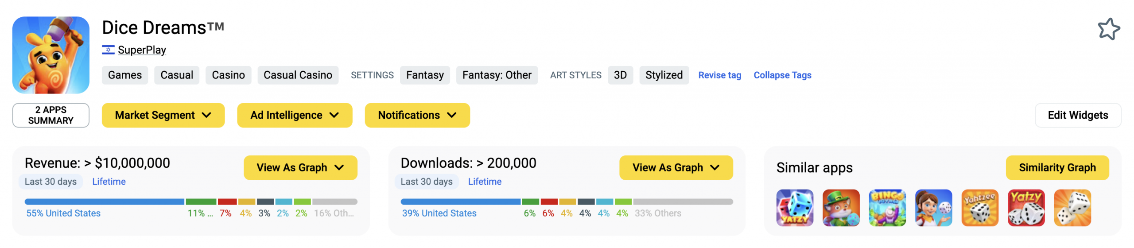This screenshot has height=248, width=1134.
Task: Open the blue Yatzy dice similar app
Action: [x=795, y=208]
